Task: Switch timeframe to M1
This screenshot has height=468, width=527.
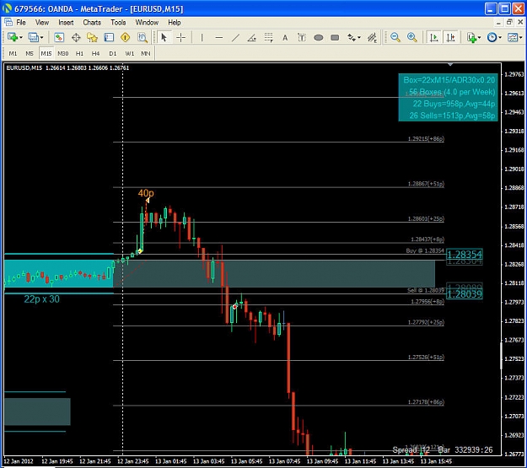Action: (x=13, y=53)
